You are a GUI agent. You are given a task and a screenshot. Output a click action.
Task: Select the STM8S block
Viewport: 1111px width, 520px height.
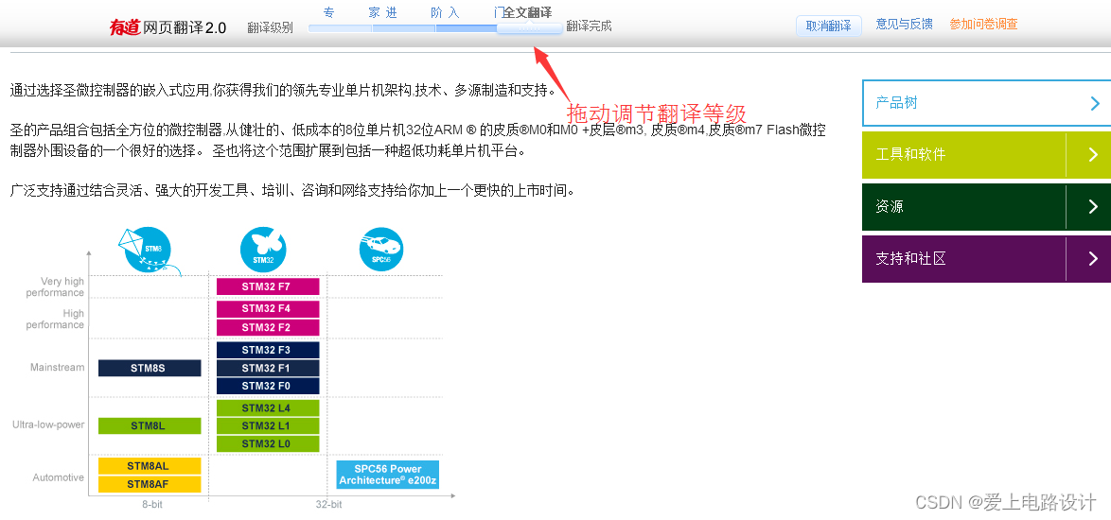pyautogui.click(x=150, y=368)
